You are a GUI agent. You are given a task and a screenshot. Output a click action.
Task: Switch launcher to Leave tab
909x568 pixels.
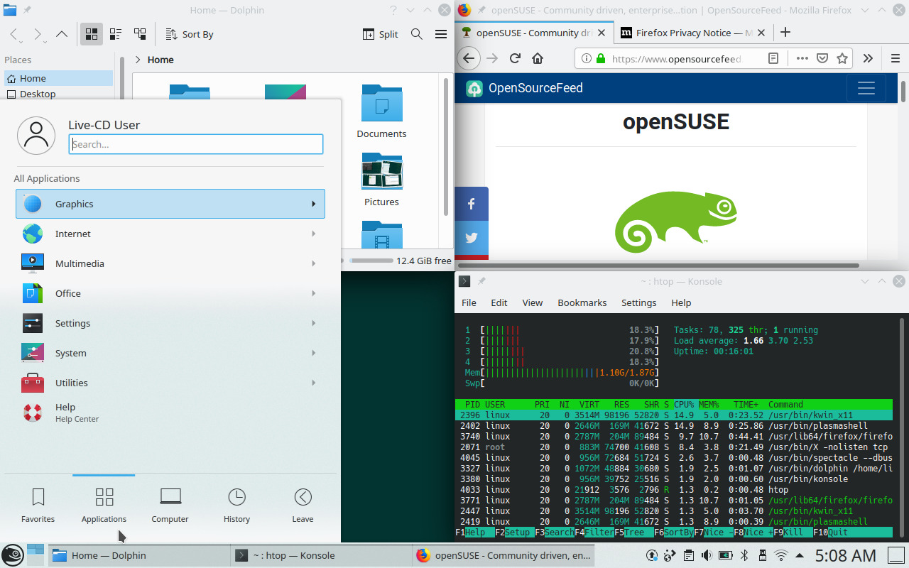pyautogui.click(x=303, y=504)
